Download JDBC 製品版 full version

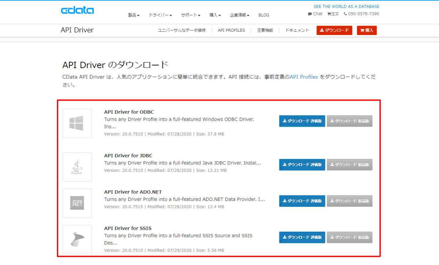click(350, 164)
